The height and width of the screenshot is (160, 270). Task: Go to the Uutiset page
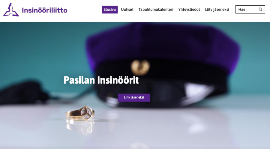(127, 10)
